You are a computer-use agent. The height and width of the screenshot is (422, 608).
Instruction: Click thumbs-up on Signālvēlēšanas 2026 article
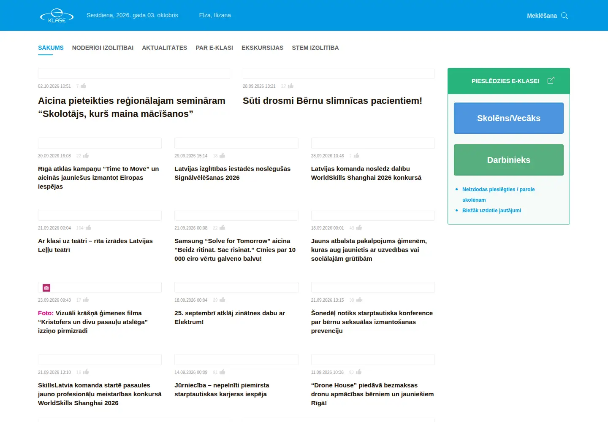click(x=223, y=155)
